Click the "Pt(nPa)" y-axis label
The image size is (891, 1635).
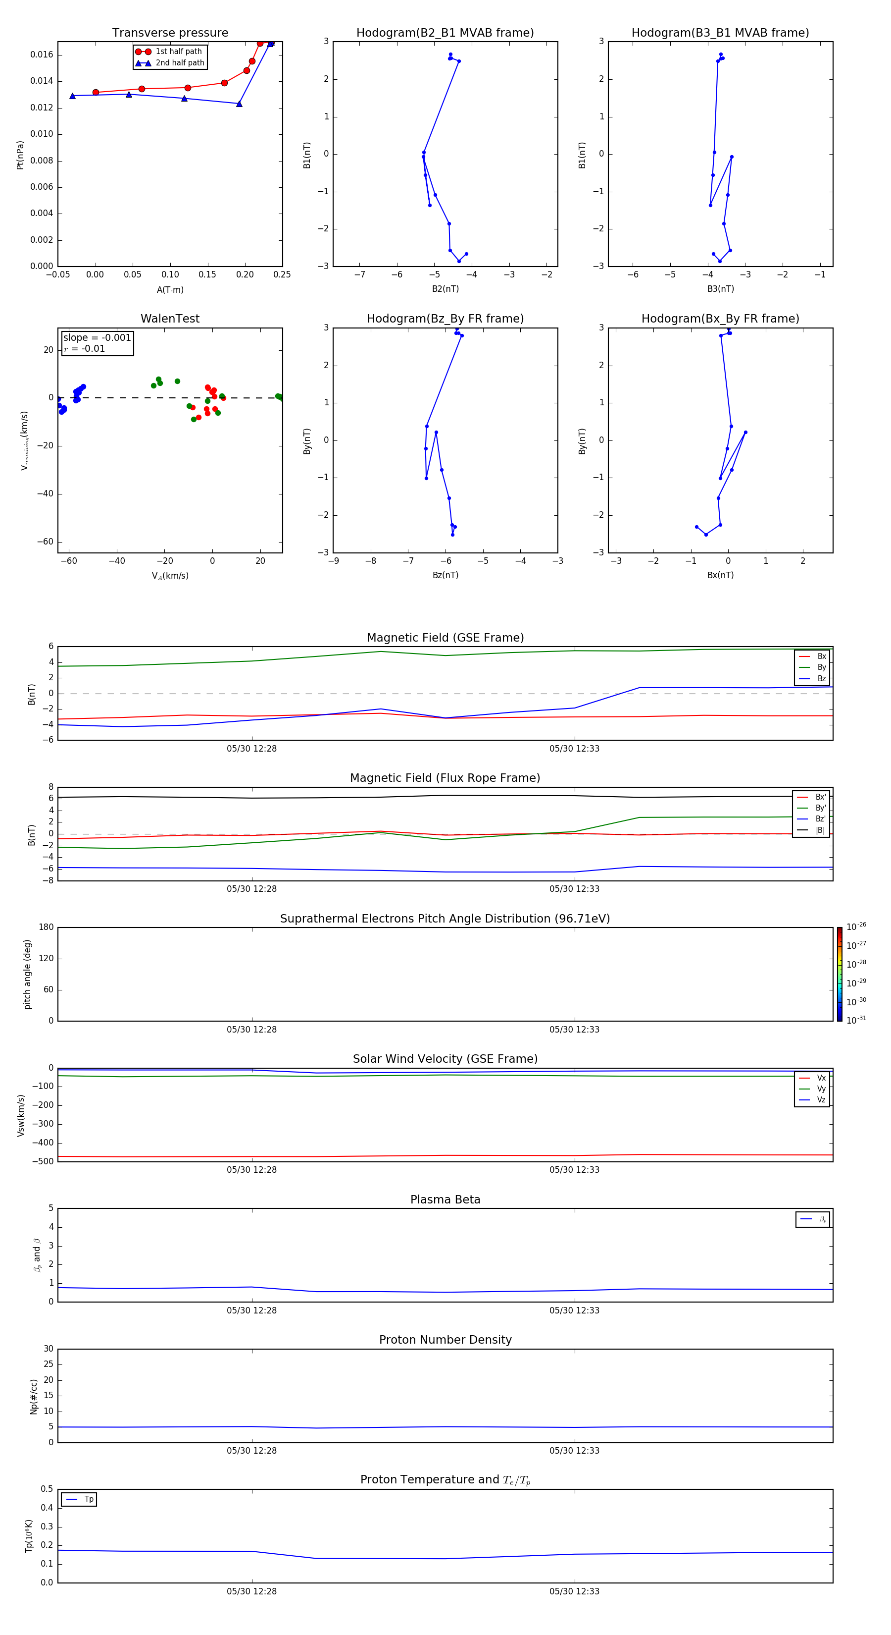pyautogui.click(x=20, y=154)
